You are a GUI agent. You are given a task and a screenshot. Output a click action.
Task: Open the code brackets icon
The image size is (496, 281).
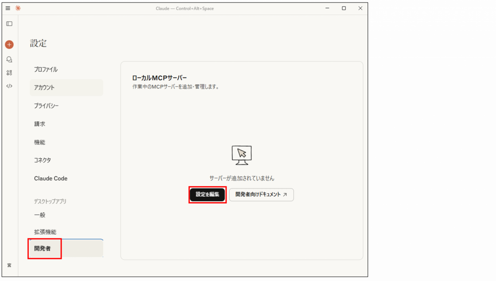pos(9,86)
